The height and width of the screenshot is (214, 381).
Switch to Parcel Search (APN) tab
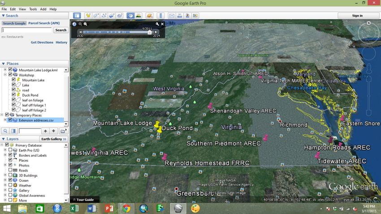click(x=44, y=23)
